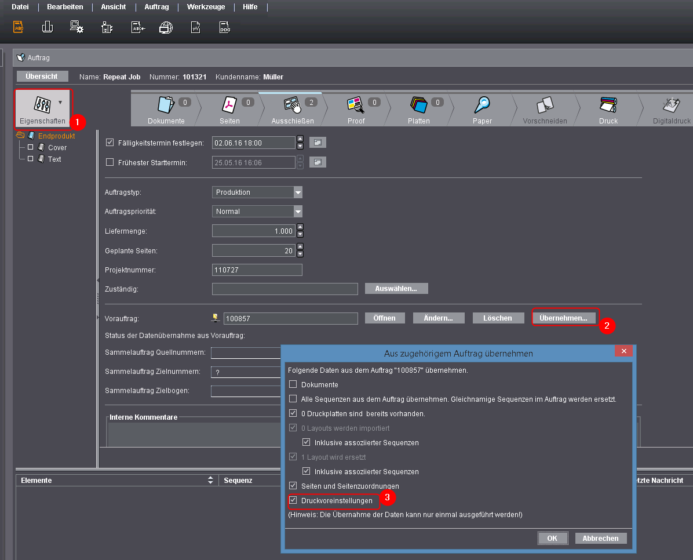This screenshot has height=560, width=693.
Task: Click the Projektnummer input field
Action: coord(257,270)
